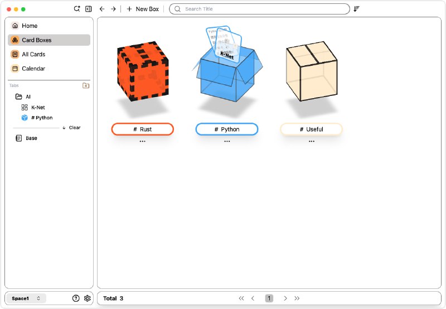The width and height of the screenshot is (446, 309).
Task: Click the refresh sparkle icon in toolbar
Action: [x=77, y=9]
